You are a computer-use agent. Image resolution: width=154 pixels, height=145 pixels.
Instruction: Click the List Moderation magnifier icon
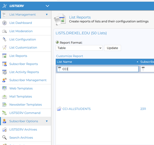pos(5,31)
